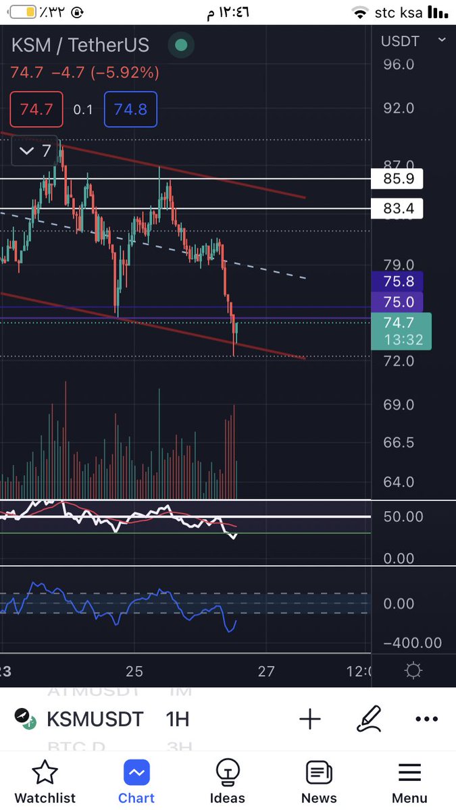This screenshot has width=456, height=810.
Task: Tap the blue buy price 74.8 button
Action: (x=130, y=109)
